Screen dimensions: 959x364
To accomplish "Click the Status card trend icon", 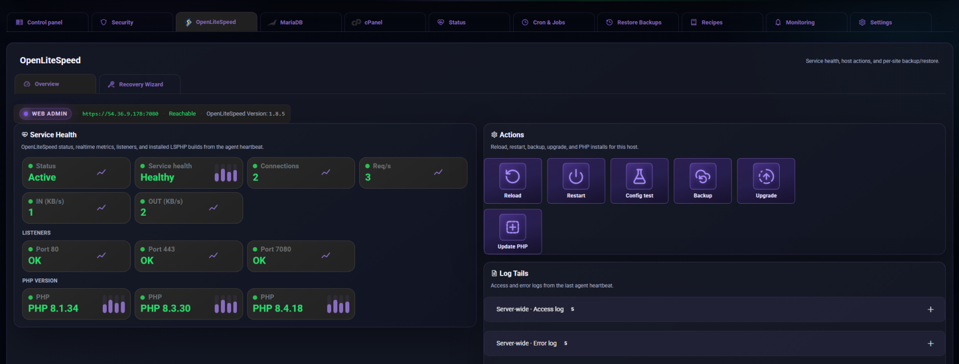I will click(x=101, y=172).
